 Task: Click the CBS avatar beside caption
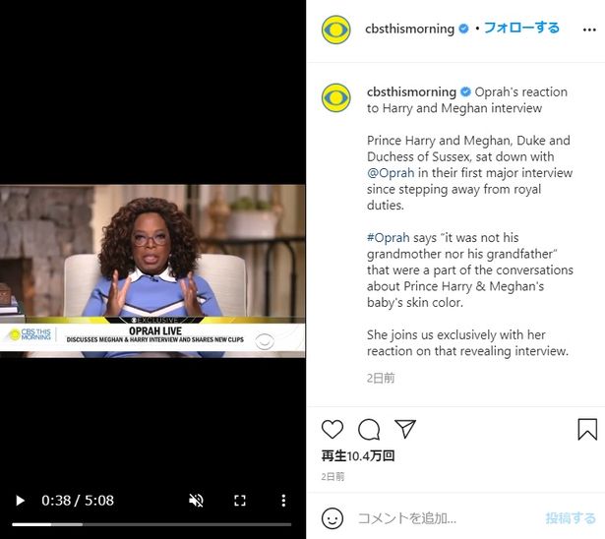pyautogui.click(x=336, y=97)
